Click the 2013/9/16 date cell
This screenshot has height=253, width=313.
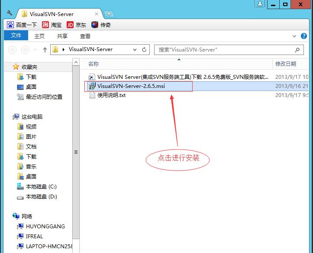click(292, 86)
